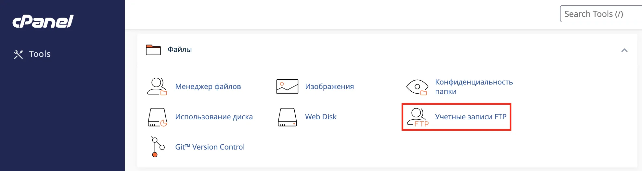Click the Tools wrench icon in sidebar
The image size is (642, 171).
pyautogui.click(x=19, y=54)
